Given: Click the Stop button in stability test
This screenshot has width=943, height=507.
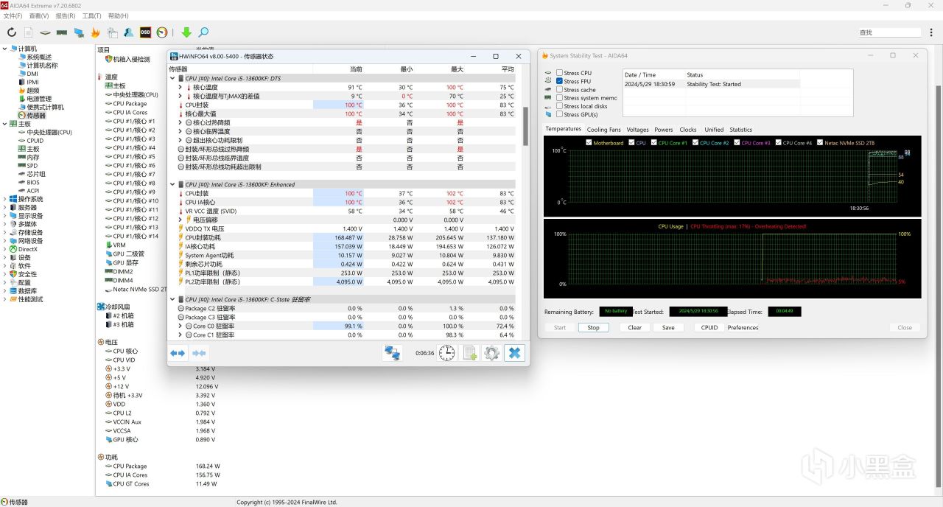Looking at the screenshot, I should point(593,327).
